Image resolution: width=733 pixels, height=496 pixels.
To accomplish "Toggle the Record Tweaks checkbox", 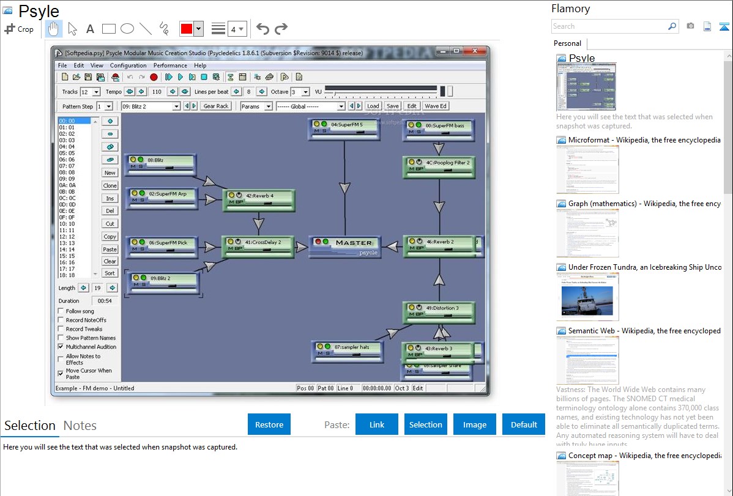I will (x=61, y=329).
